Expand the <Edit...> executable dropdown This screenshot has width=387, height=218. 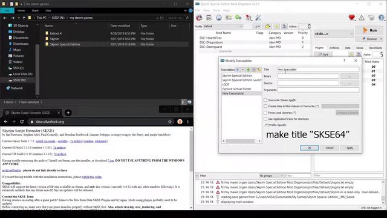click(x=334, y=34)
